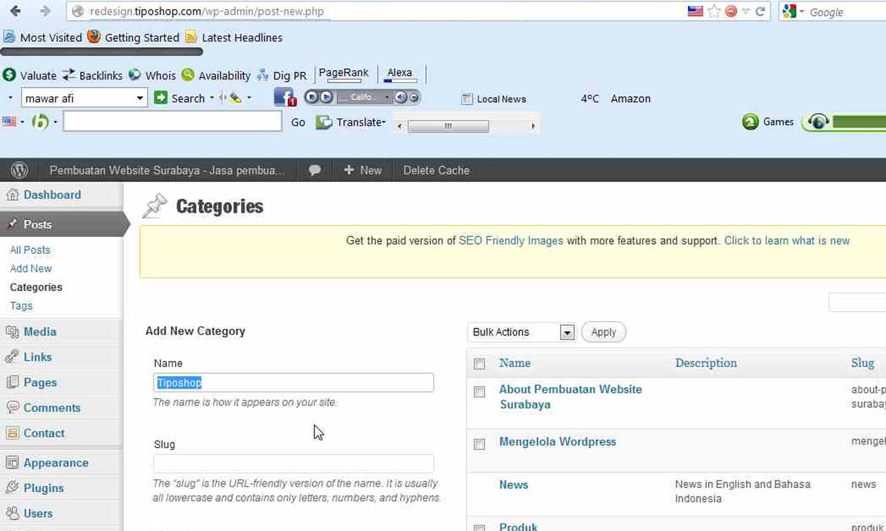Click the Facebook toolbar icon
Screen dimensions: 886x531
pyautogui.click(x=284, y=97)
